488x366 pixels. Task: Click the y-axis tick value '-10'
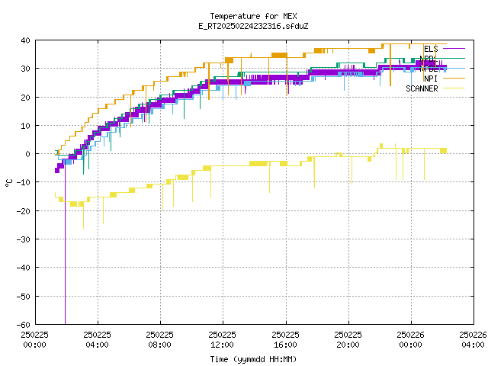pyautogui.click(x=24, y=182)
